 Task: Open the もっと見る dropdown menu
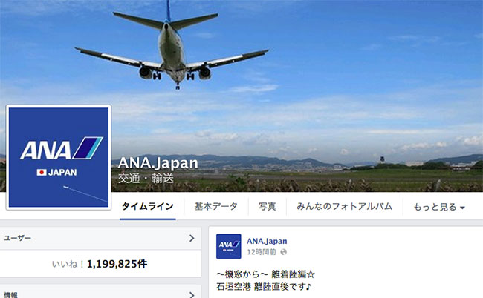(439, 207)
